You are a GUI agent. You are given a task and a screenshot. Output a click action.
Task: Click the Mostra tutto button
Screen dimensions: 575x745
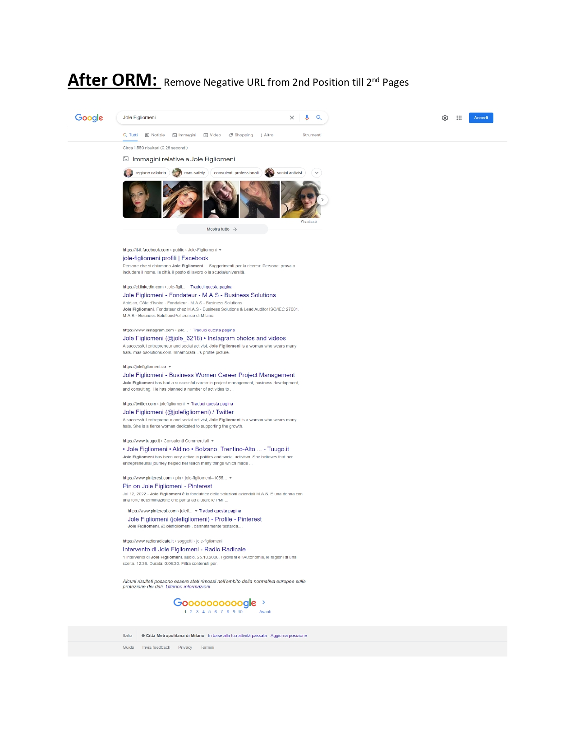point(222,229)
